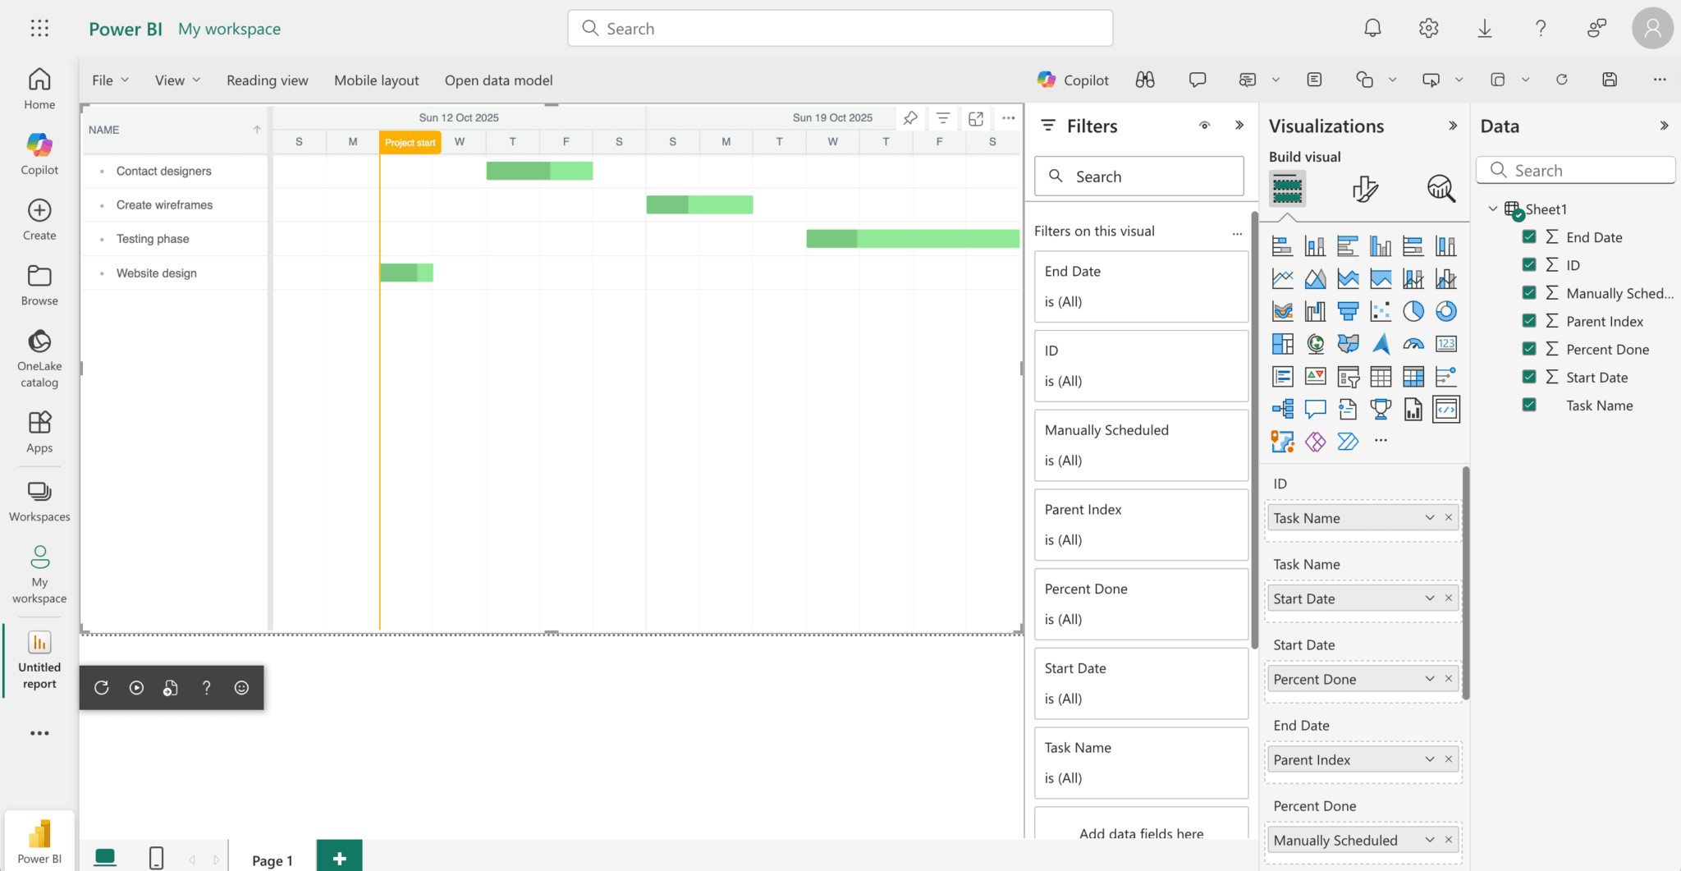Collapse the Filters pane
Viewport: 1681px width, 871px height.
pos(1239,126)
